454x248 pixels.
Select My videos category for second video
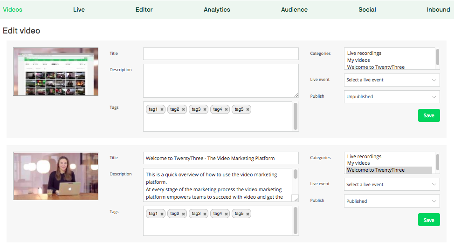pos(358,163)
